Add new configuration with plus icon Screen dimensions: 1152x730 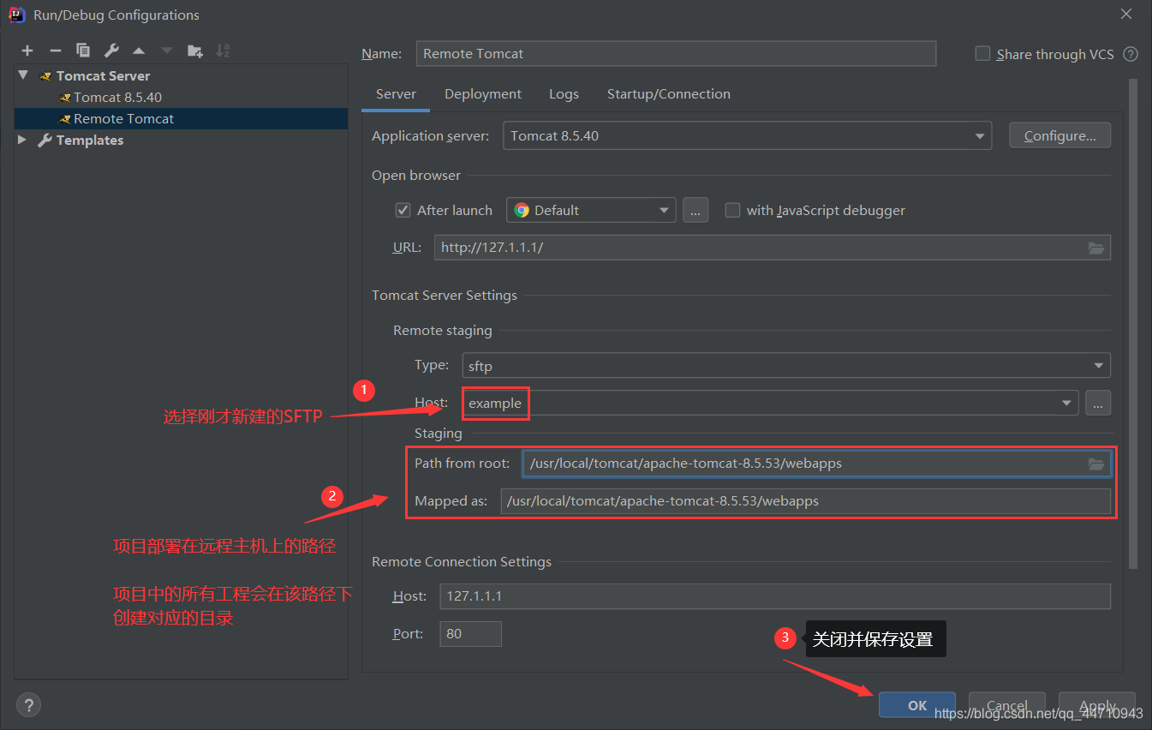(x=27, y=51)
